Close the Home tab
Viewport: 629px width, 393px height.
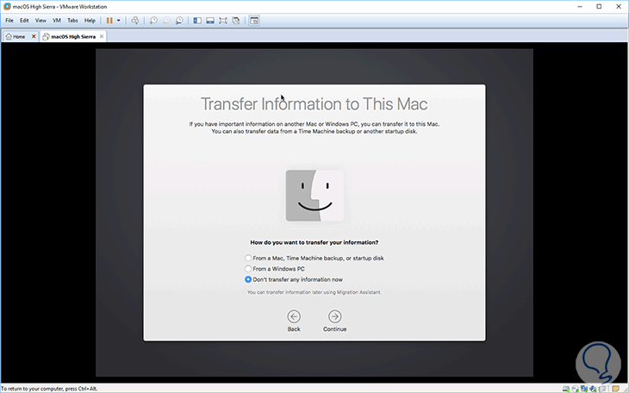[34, 36]
